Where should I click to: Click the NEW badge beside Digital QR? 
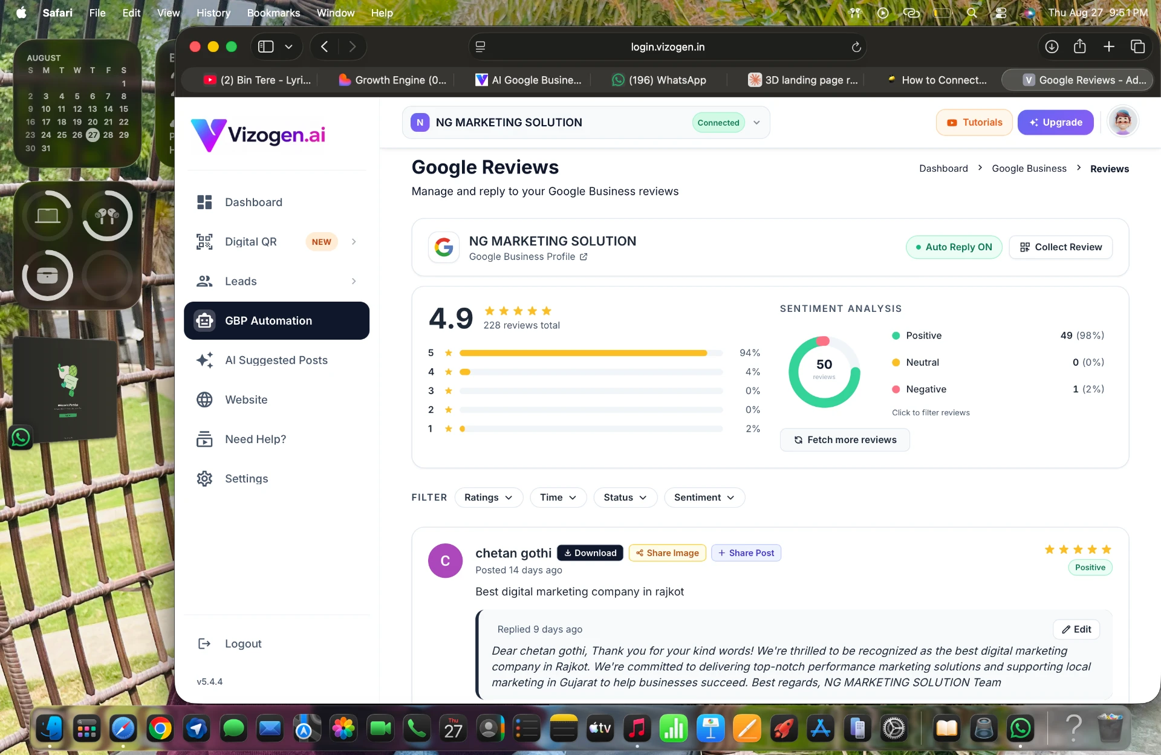[322, 242]
